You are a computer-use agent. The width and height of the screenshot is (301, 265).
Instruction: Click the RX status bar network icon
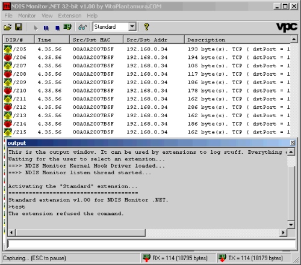pos(146,258)
